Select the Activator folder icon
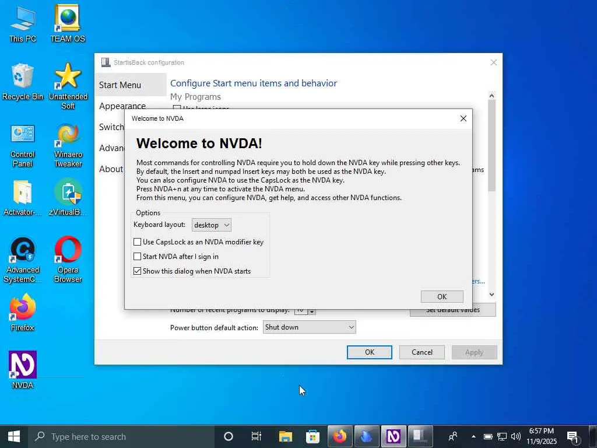597x448 pixels. (23, 198)
